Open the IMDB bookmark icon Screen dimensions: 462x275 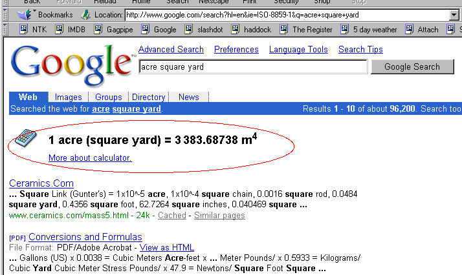(60, 29)
